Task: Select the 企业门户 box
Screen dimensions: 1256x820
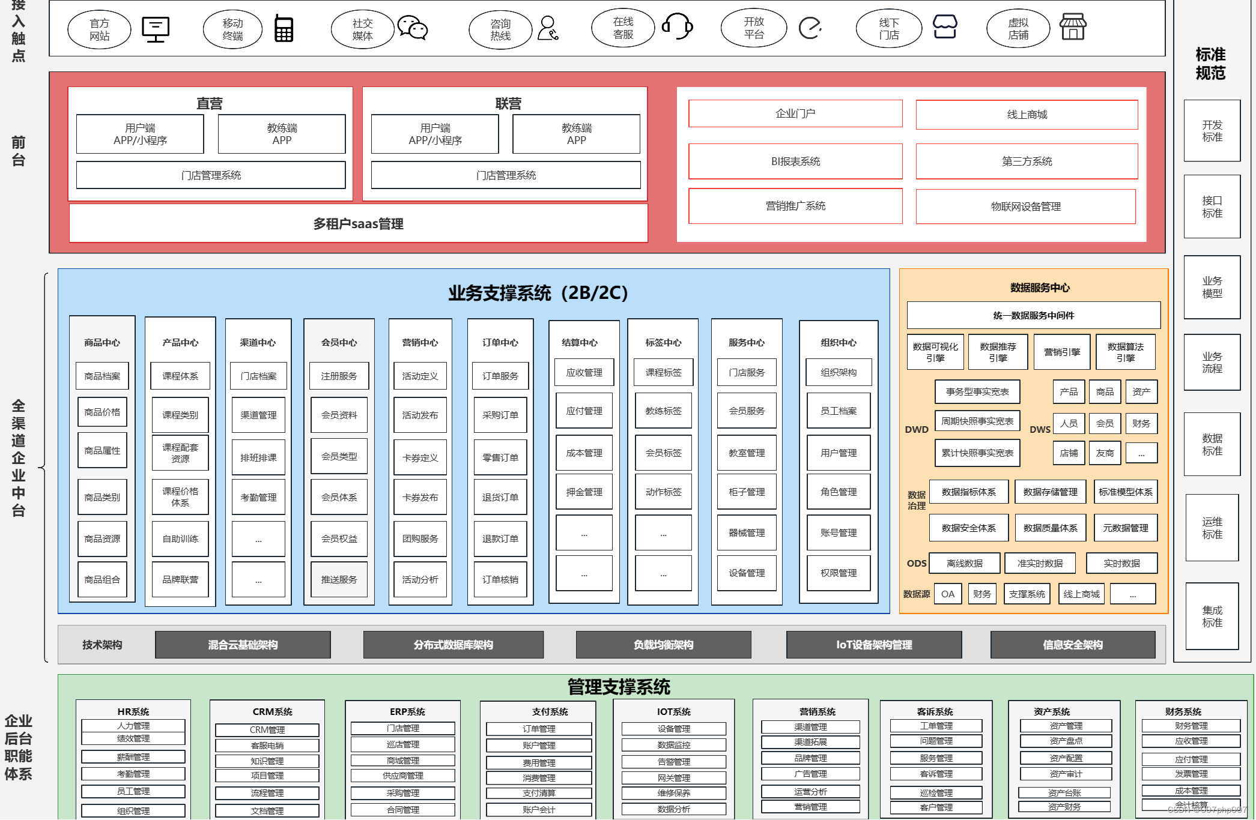Action: click(795, 113)
